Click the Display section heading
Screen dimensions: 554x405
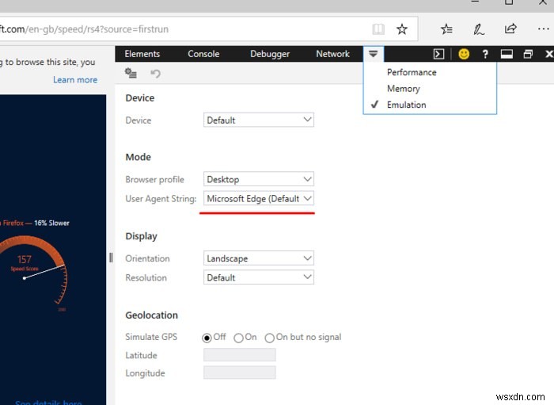142,236
